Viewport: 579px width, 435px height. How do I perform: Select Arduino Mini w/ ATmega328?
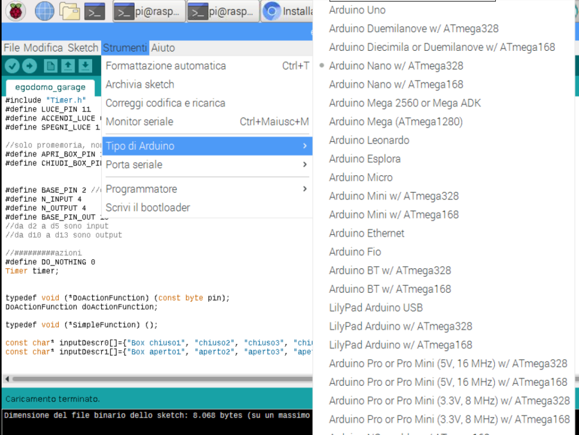pos(444,196)
